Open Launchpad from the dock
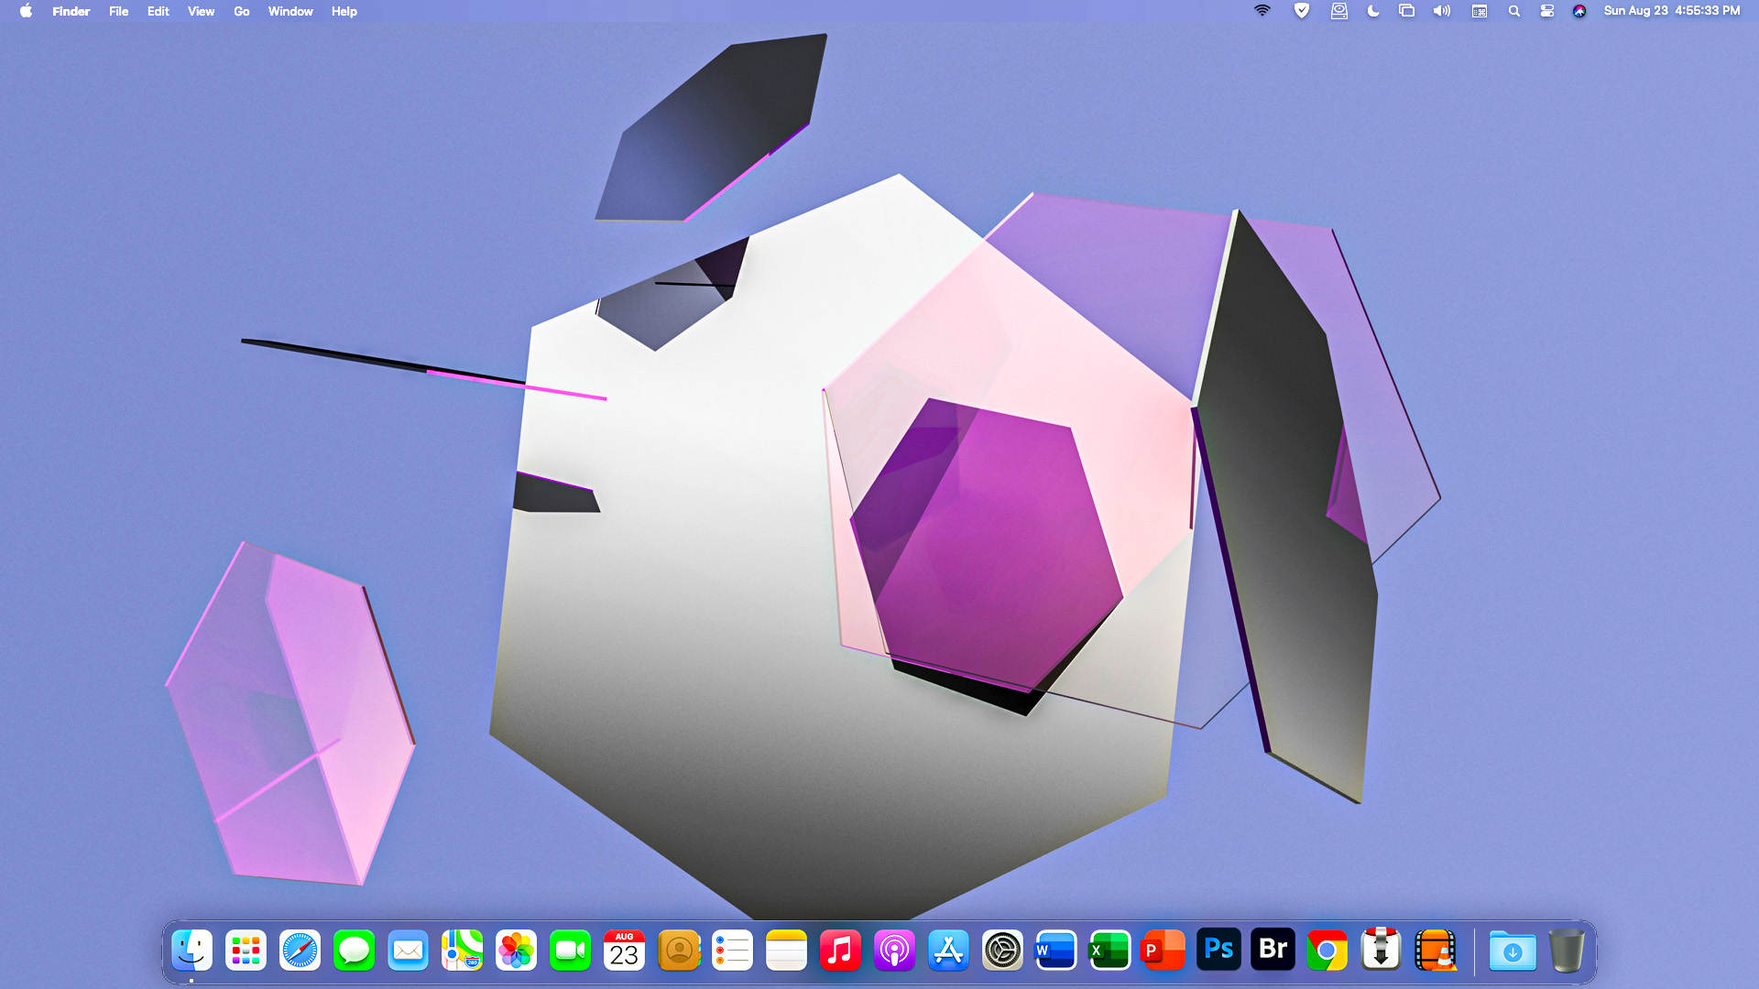 (x=246, y=951)
